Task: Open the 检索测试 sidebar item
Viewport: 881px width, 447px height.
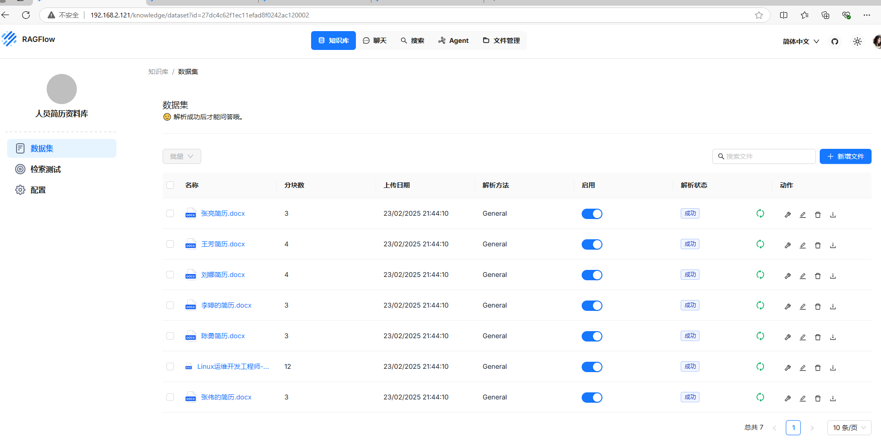Action: pos(45,169)
